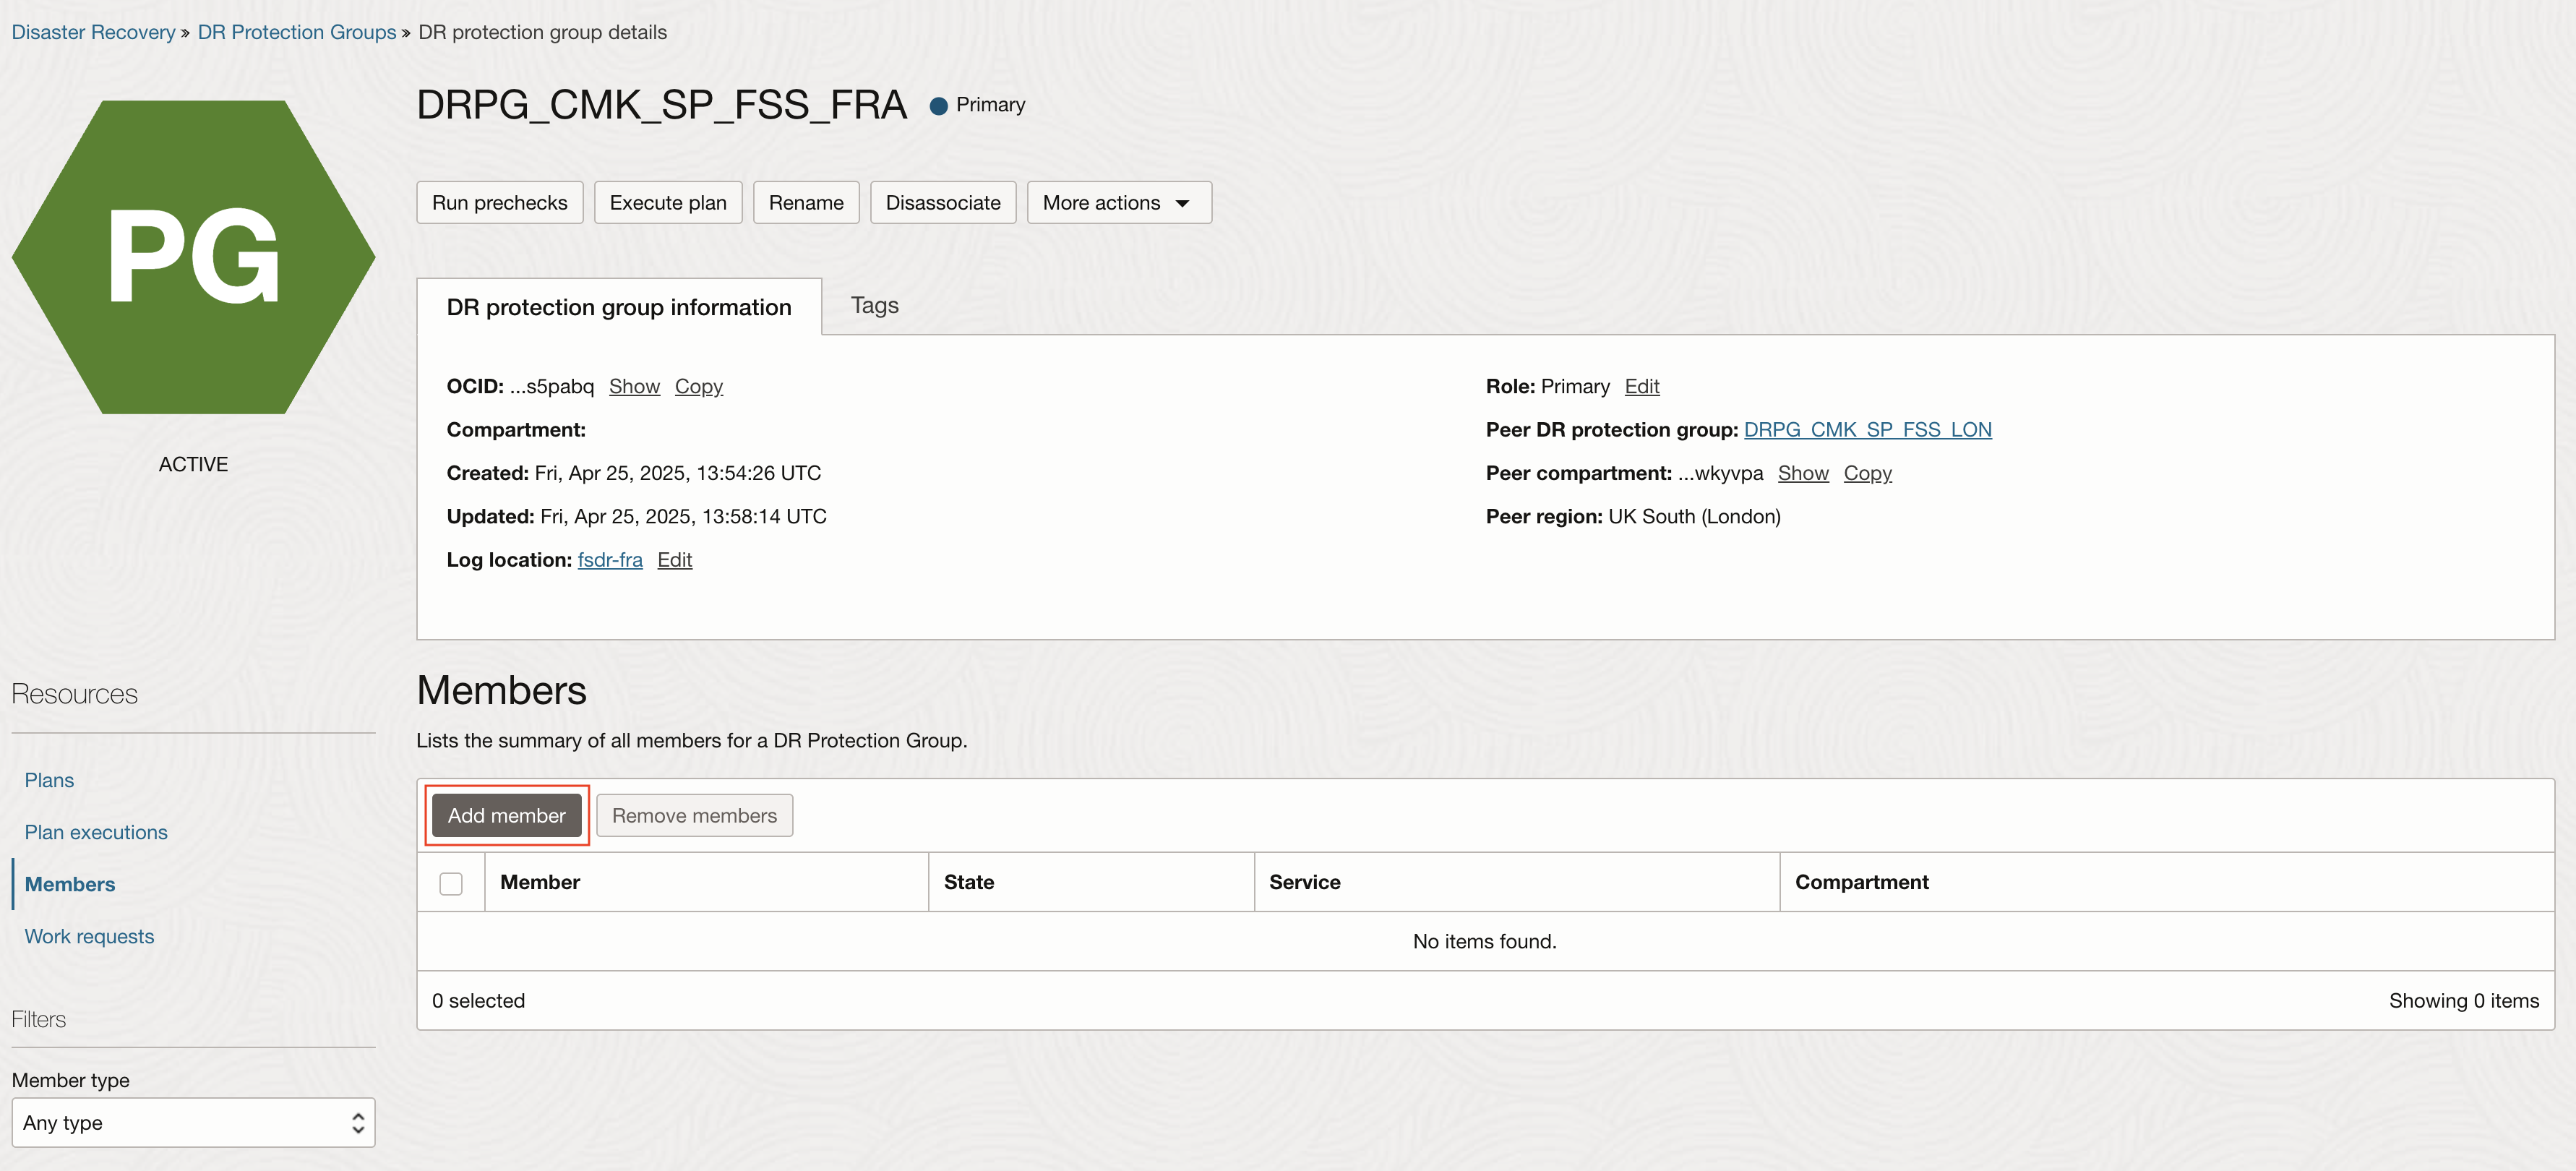This screenshot has height=1171, width=2576.
Task: Open the Any type member filter
Action: [193, 1123]
